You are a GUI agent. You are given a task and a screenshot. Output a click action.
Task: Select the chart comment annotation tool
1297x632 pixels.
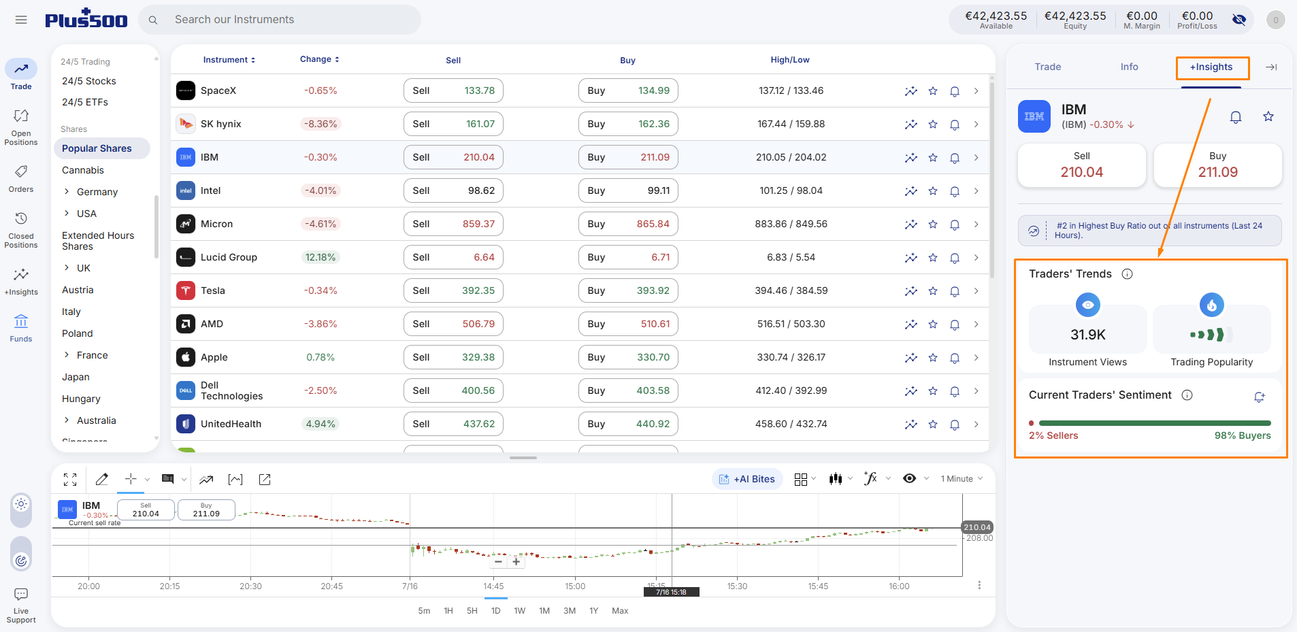click(x=167, y=480)
